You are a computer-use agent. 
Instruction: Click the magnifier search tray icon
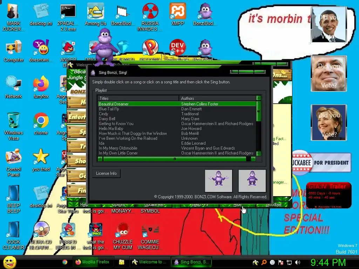point(264,262)
